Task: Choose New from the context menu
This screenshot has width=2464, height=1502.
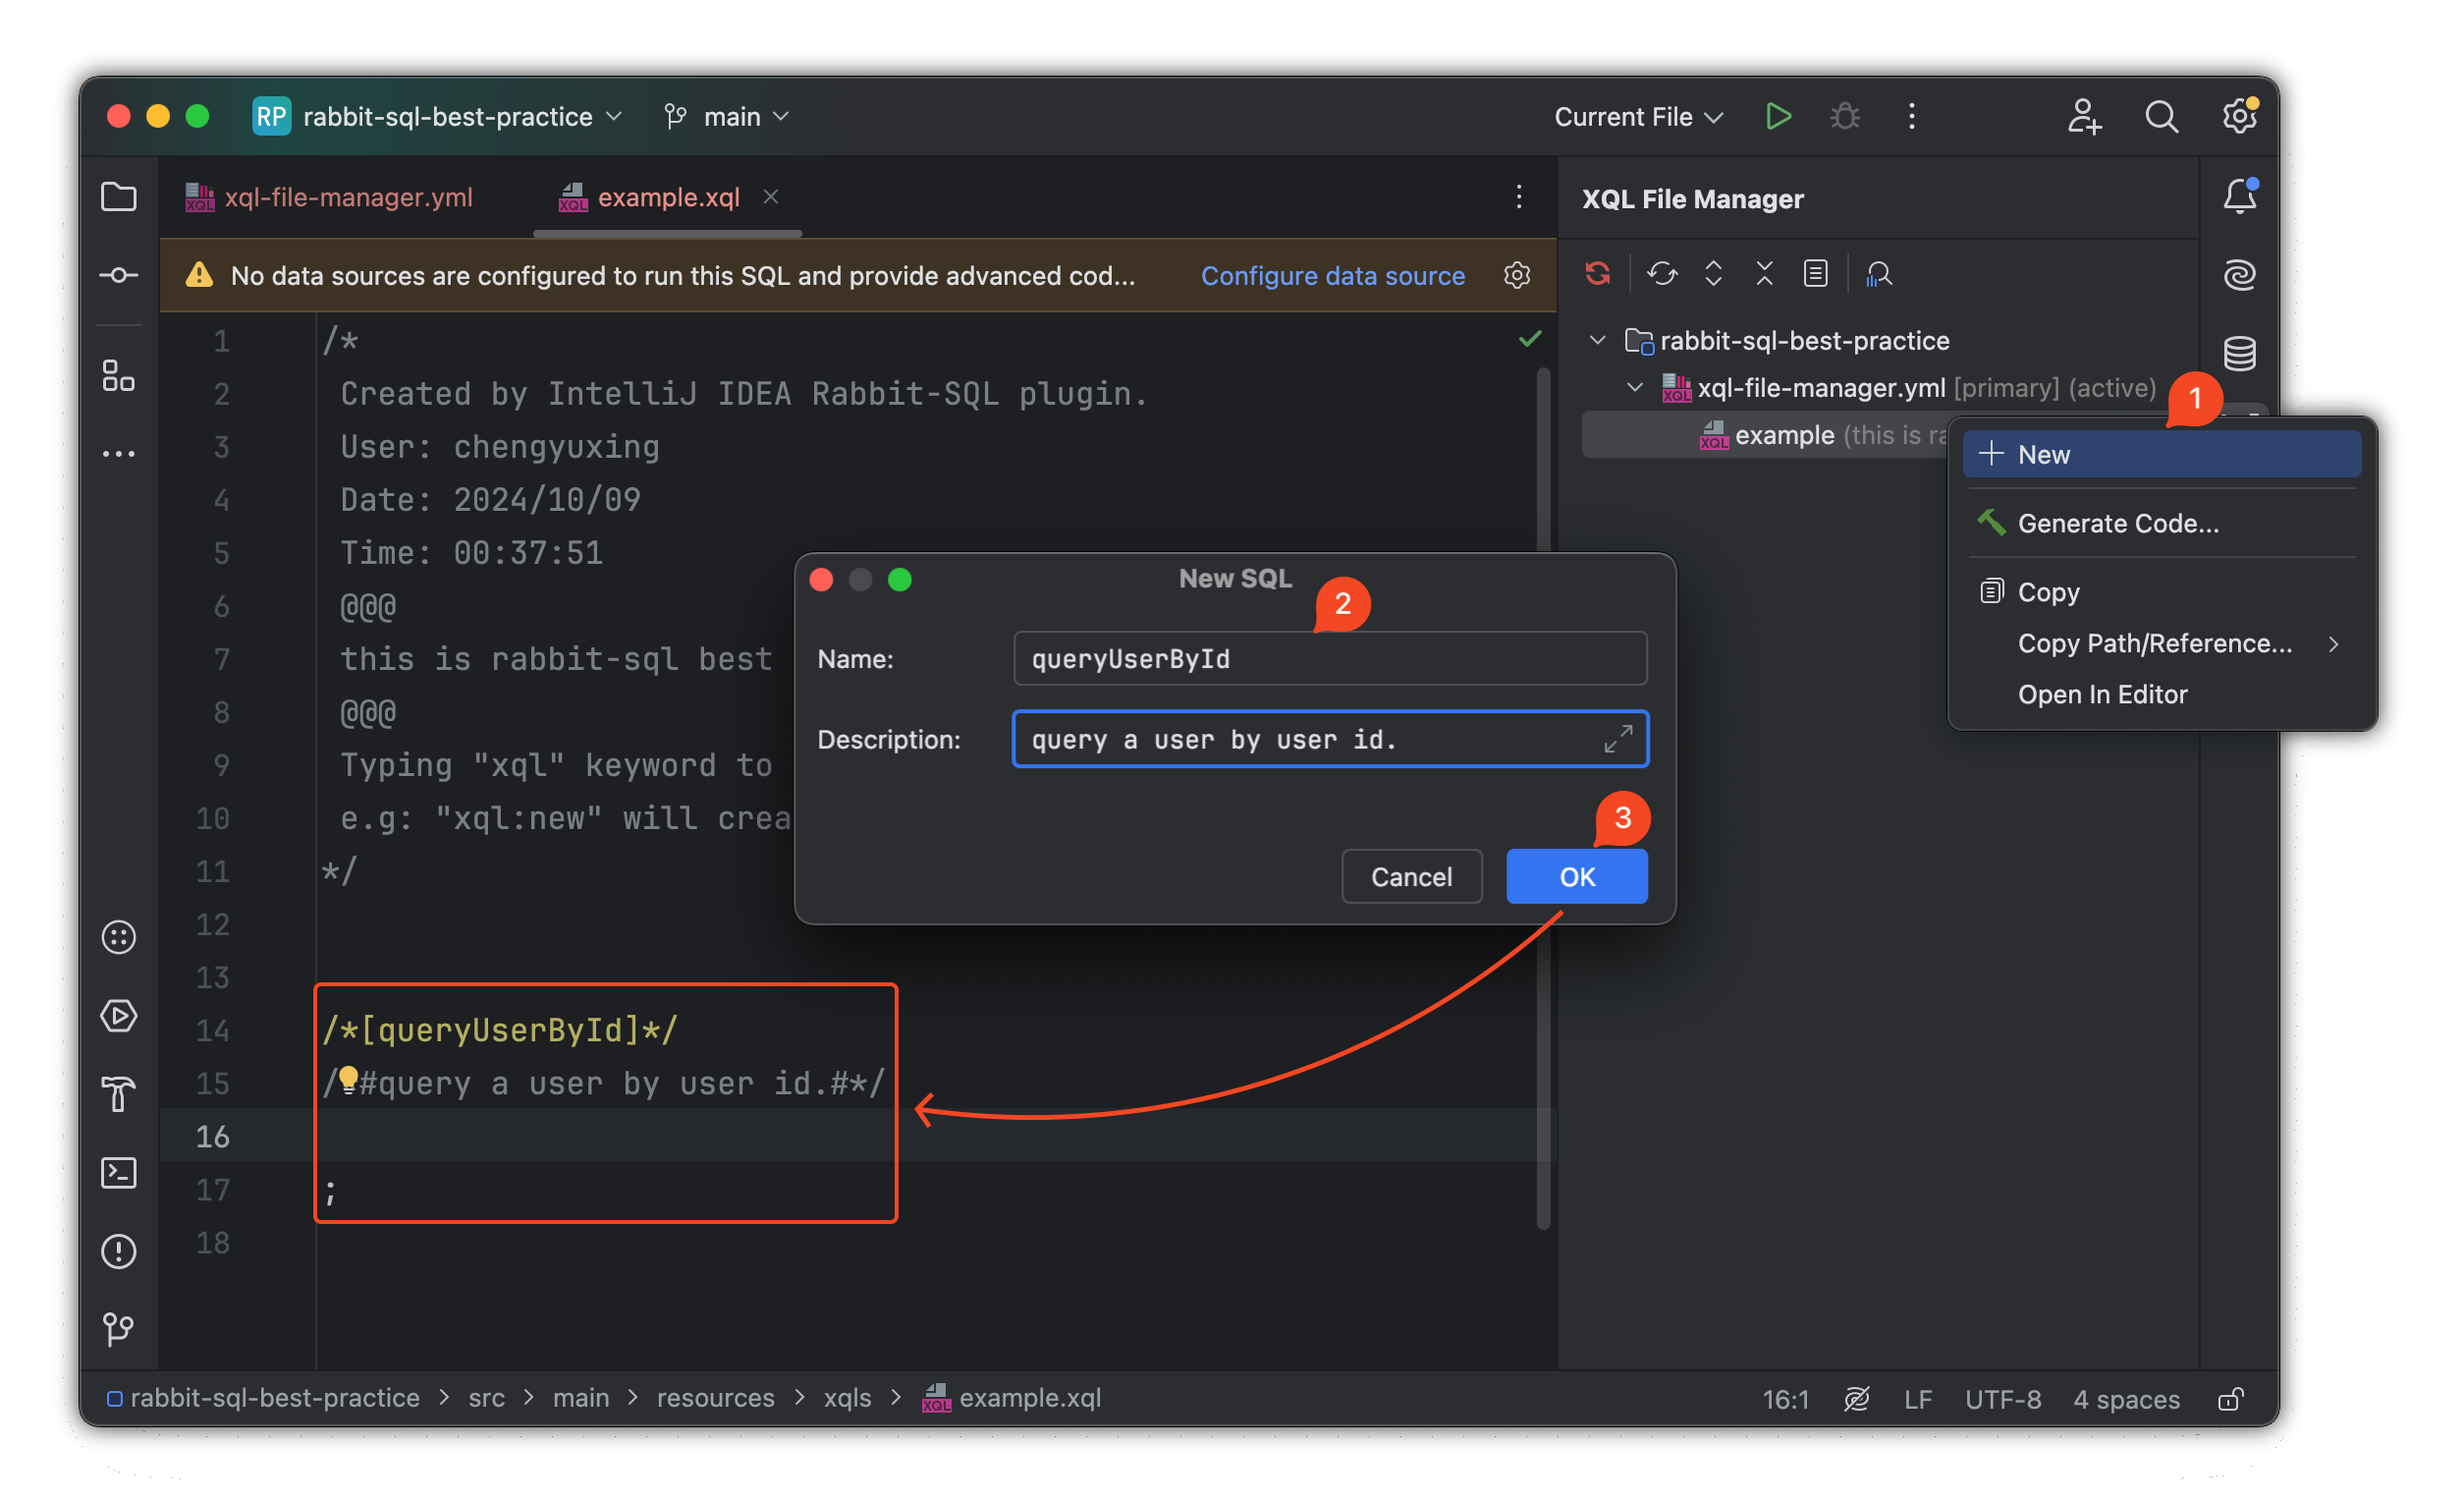Action: pos(2162,455)
